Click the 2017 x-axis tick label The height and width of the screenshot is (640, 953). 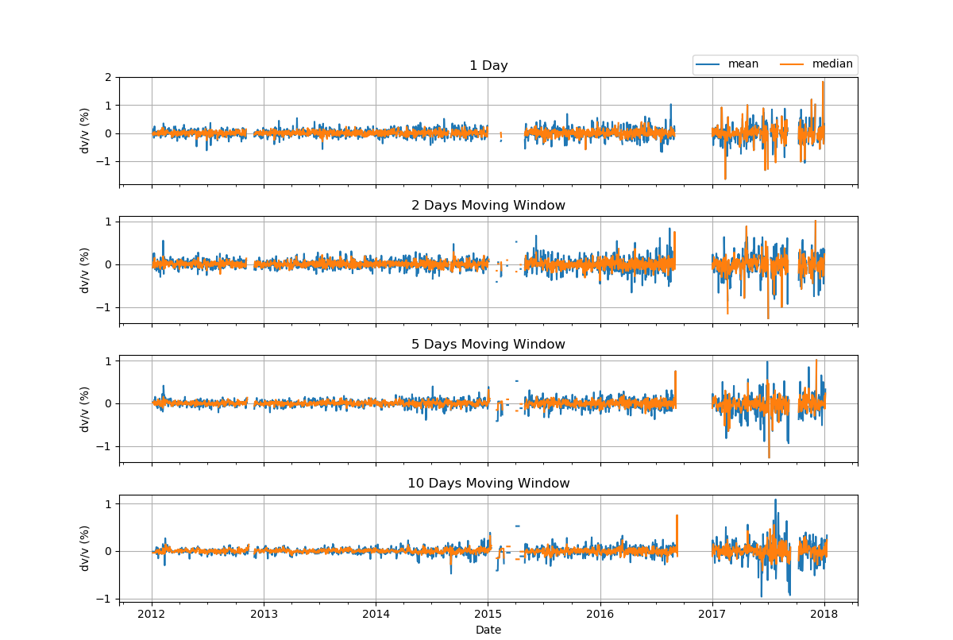(x=712, y=614)
